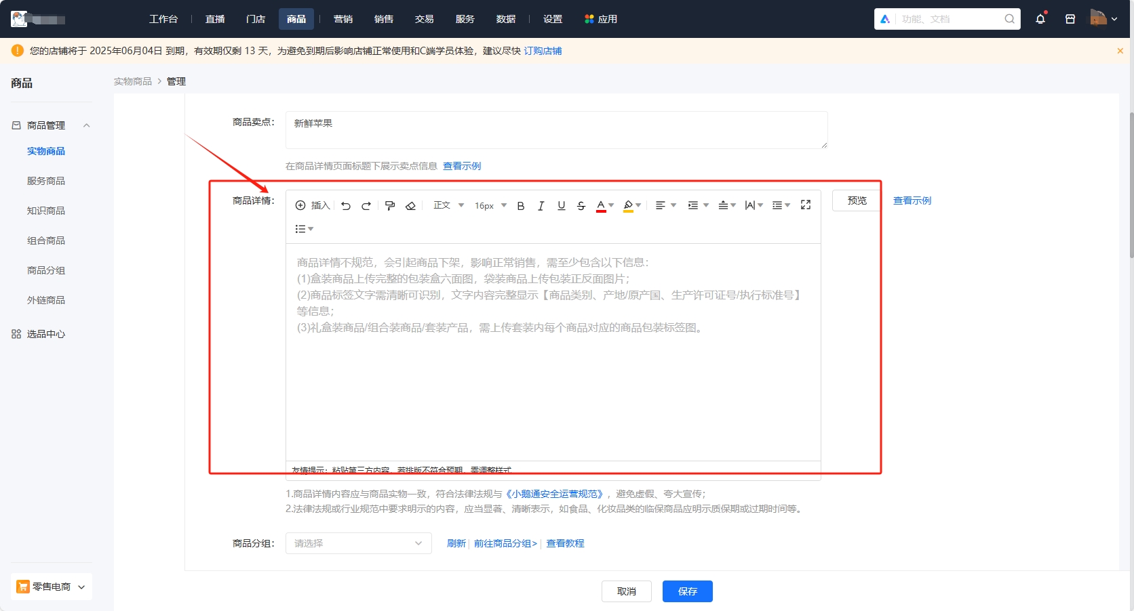Screen dimensions: 1134x611
Task: Open the font color picker with red underline
Action: 602,205
